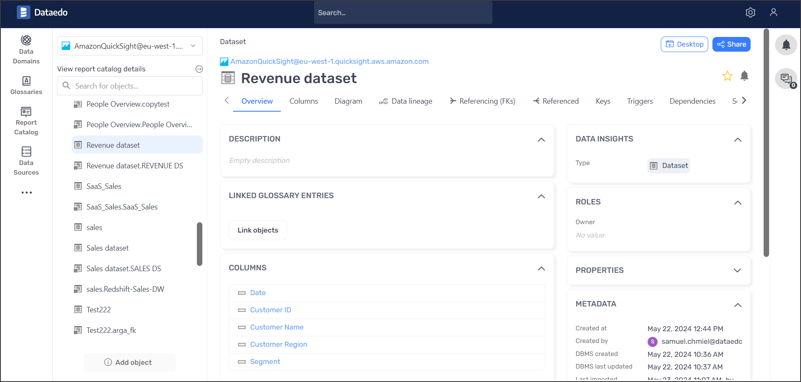This screenshot has width=801, height=382.
Task: Switch to the Columns tab
Action: (x=304, y=101)
